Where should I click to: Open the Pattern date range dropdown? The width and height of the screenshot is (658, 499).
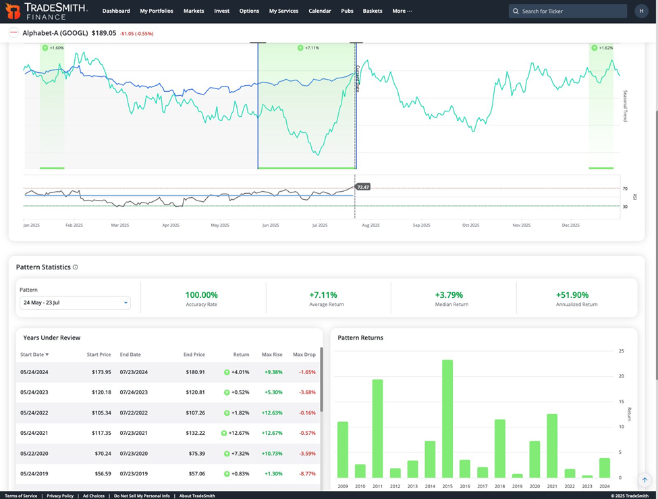(x=75, y=303)
